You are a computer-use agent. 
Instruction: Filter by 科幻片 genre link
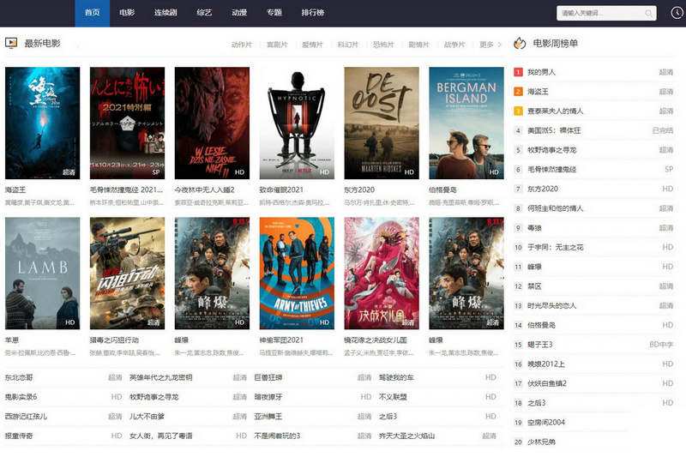point(348,45)
